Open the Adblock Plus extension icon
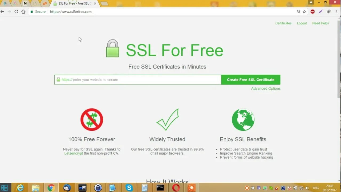 [312, 11]
